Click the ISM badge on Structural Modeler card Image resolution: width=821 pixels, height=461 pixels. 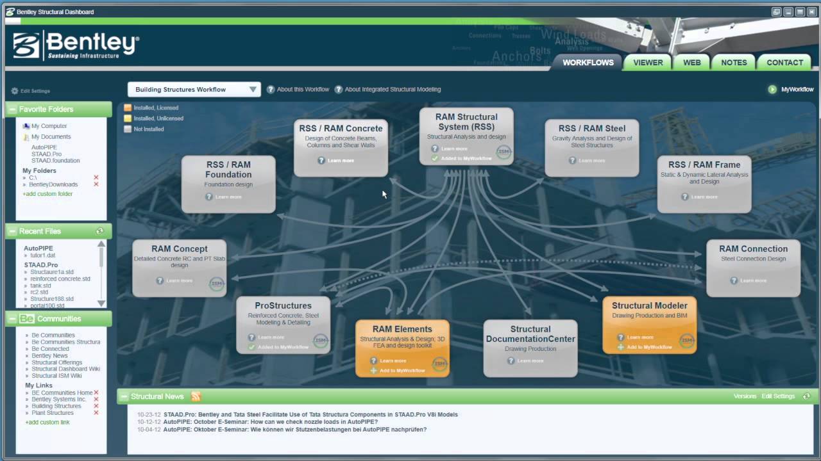pyautogui.click(x=687, y=341)
